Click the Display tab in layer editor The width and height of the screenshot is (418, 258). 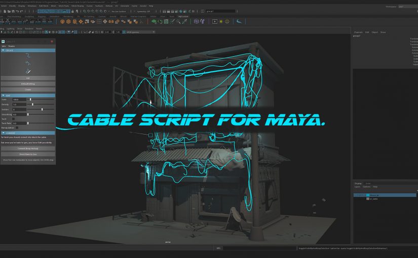[358, 184]
